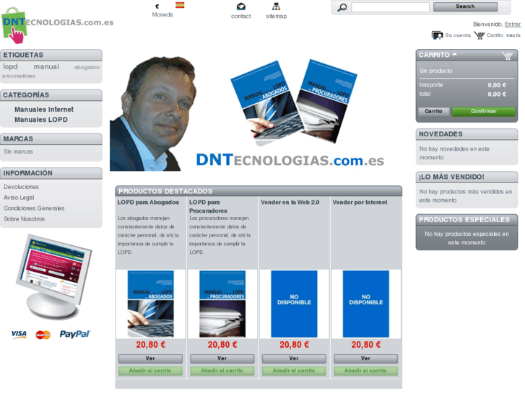Image resolution: width=525 pixels, height=393 pixels.
Task: Click Ver under LOPD para Procuradores
Action: pos(222,358)
